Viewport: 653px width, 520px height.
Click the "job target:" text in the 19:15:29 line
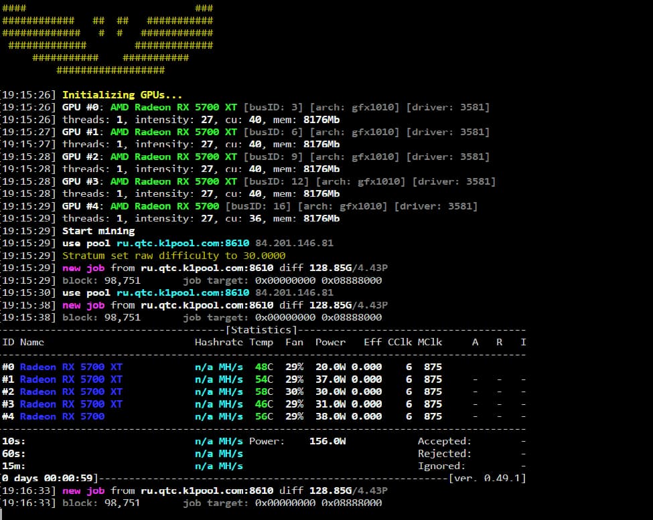point(216,280)
